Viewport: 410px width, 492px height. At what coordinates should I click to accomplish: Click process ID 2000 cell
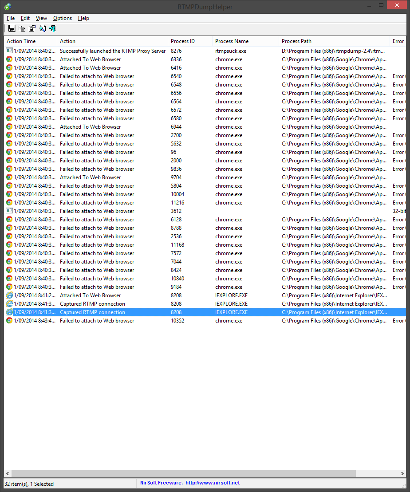pyautogui.click(x=176, y=160)
